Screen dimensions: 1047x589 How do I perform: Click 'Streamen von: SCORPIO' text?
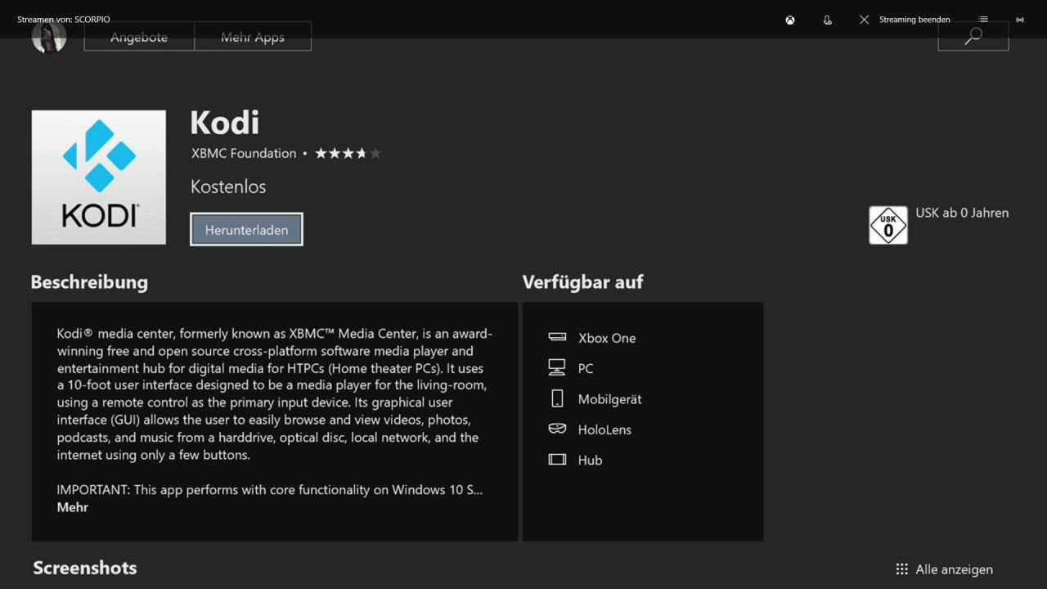point(64,20)
